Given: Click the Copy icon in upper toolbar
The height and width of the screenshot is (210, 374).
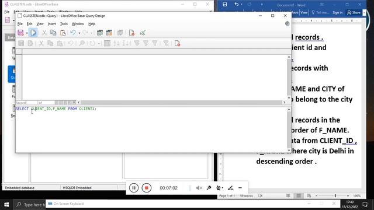Looking at the screenshot, I should (x=53, y=33).
